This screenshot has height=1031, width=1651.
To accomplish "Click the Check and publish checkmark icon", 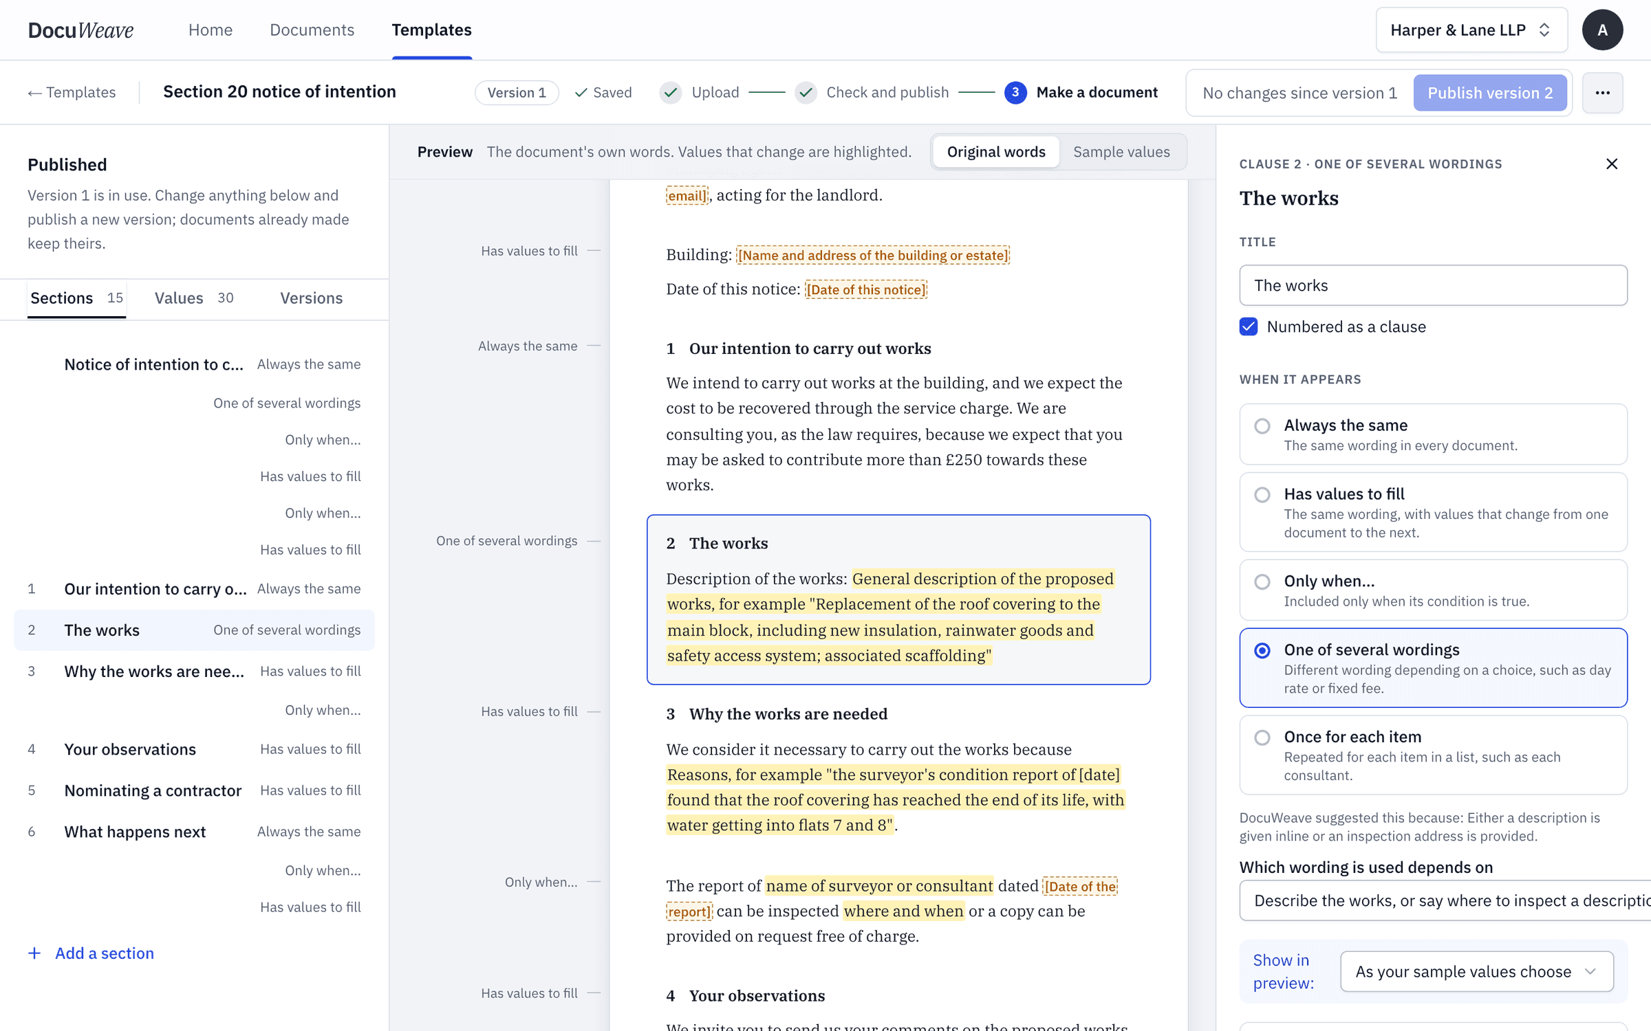I will [x=806, y=93].
